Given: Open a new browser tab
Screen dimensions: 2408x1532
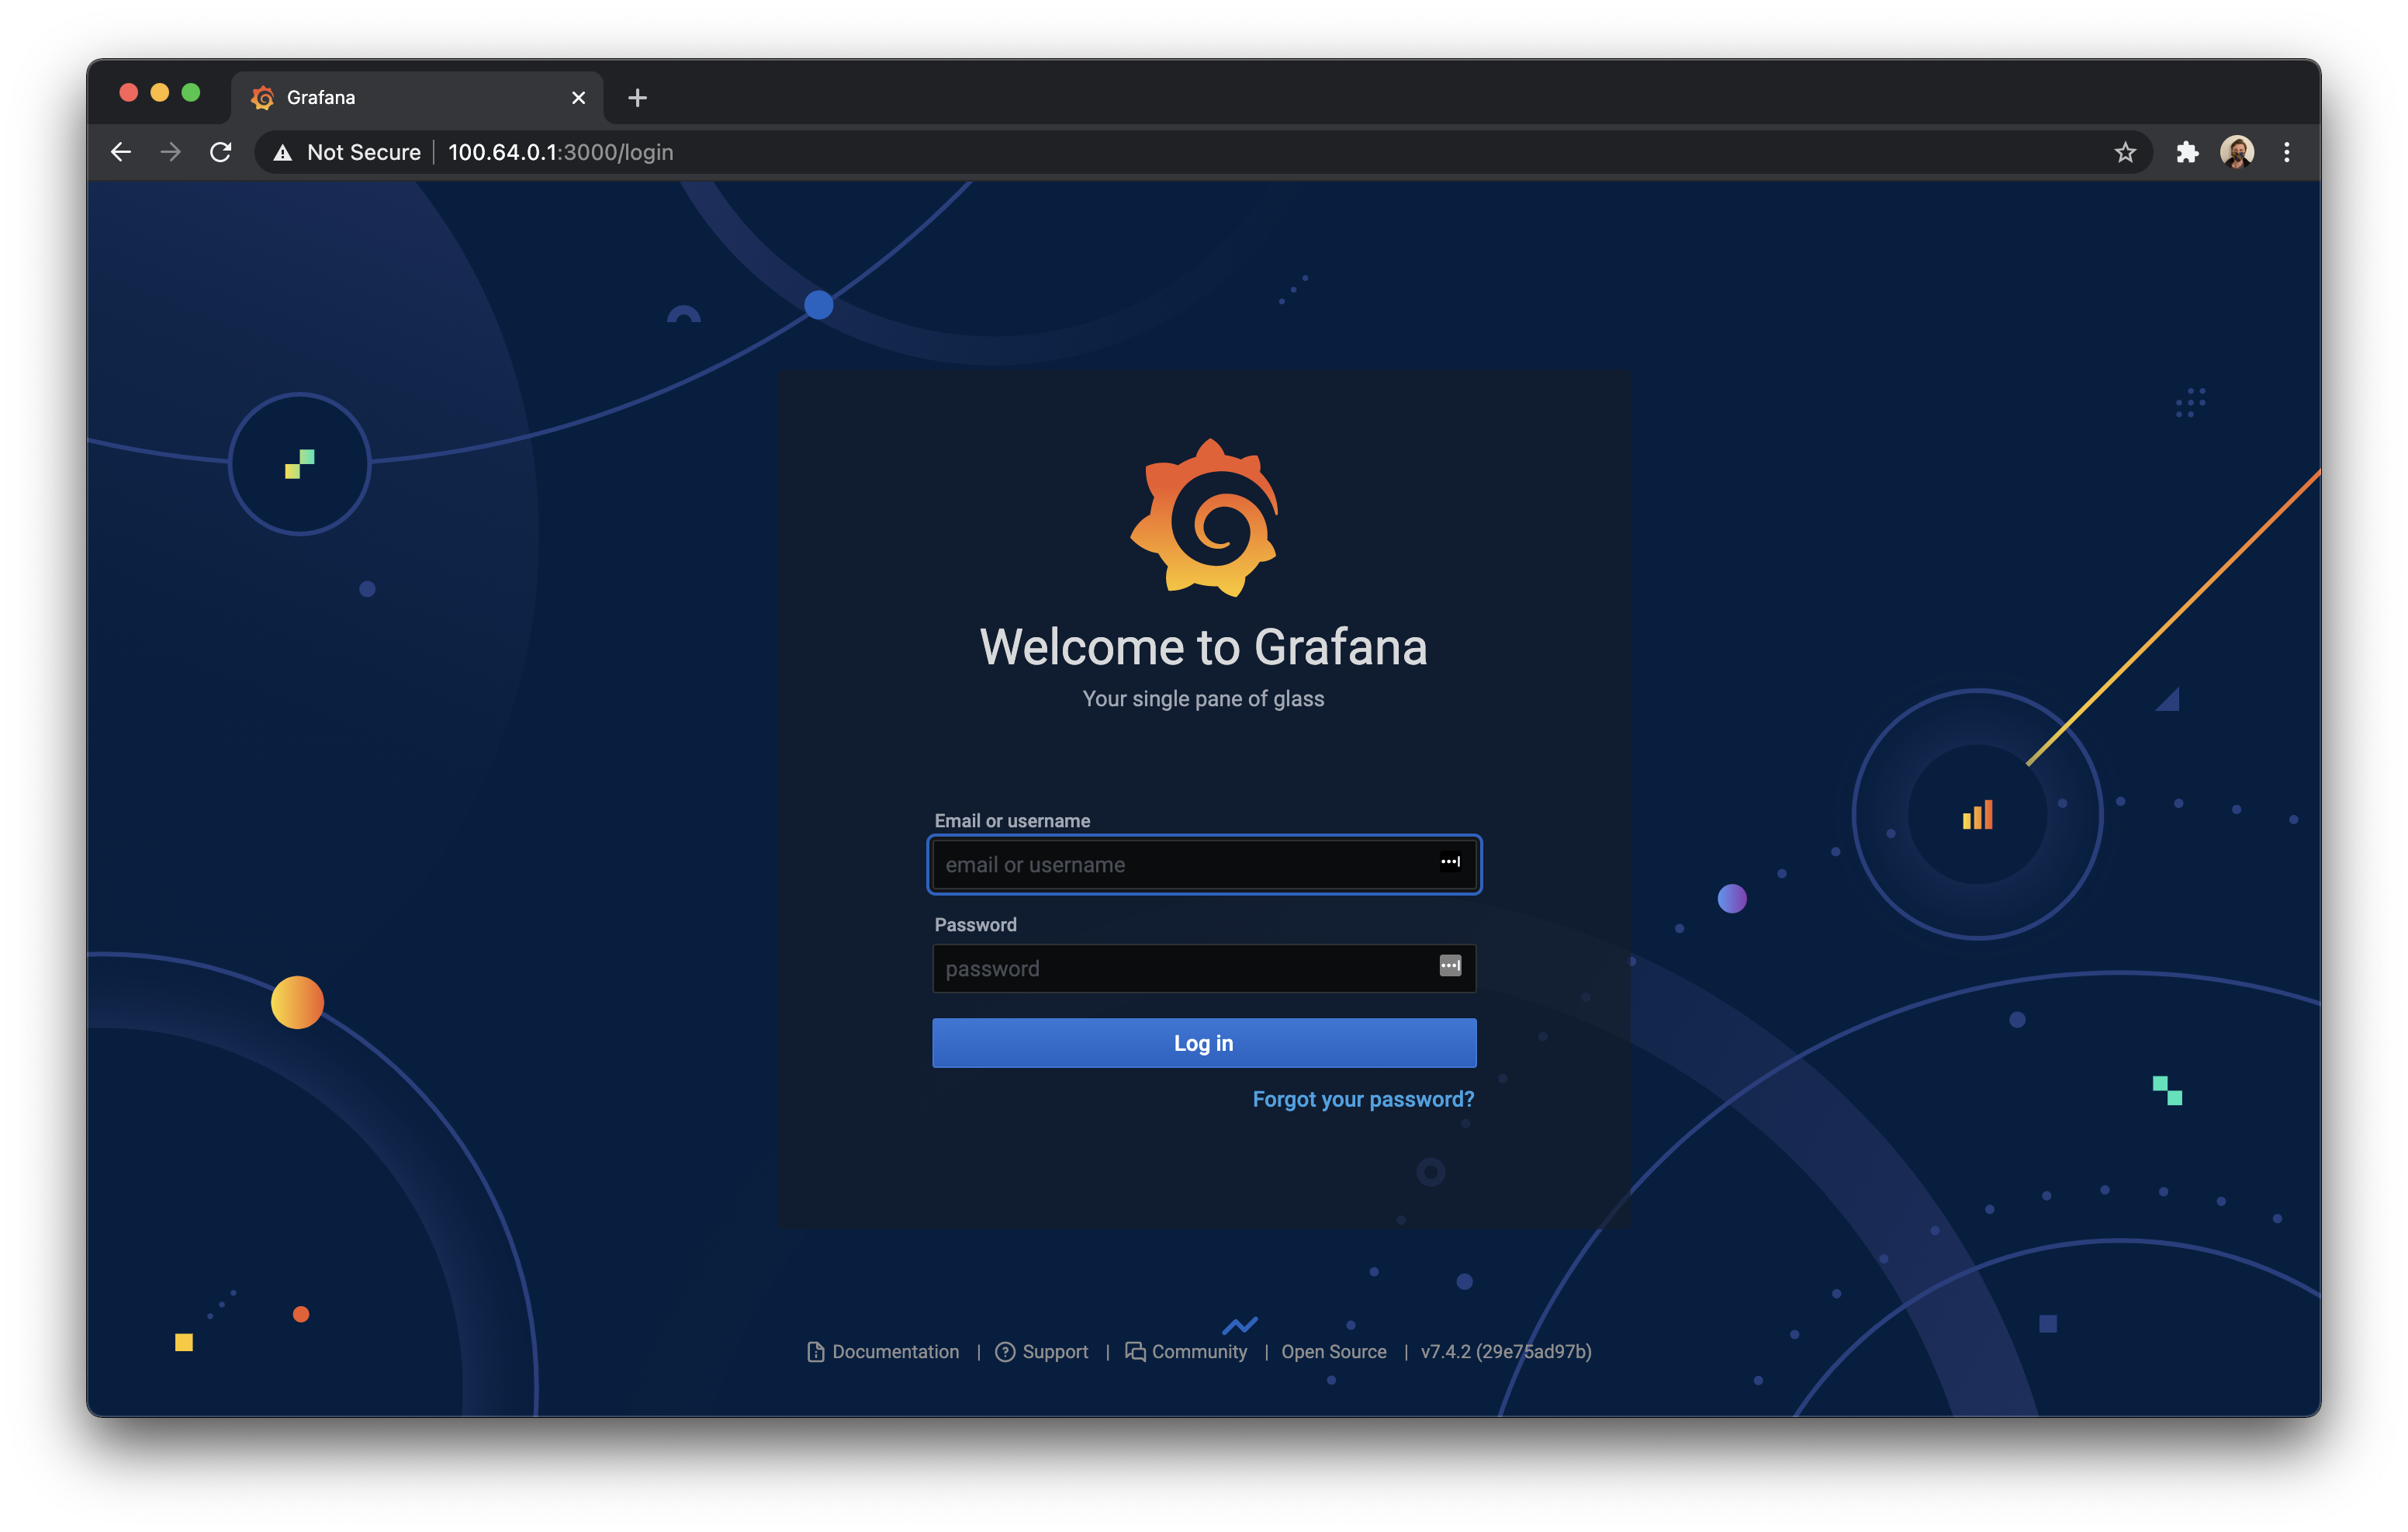Looking at the screenshot, I should click(x=637, y=98).
